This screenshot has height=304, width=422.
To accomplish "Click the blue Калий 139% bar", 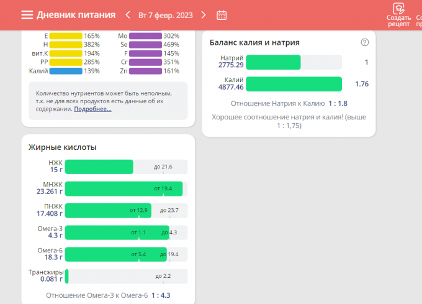I will (x=66, y=71).
